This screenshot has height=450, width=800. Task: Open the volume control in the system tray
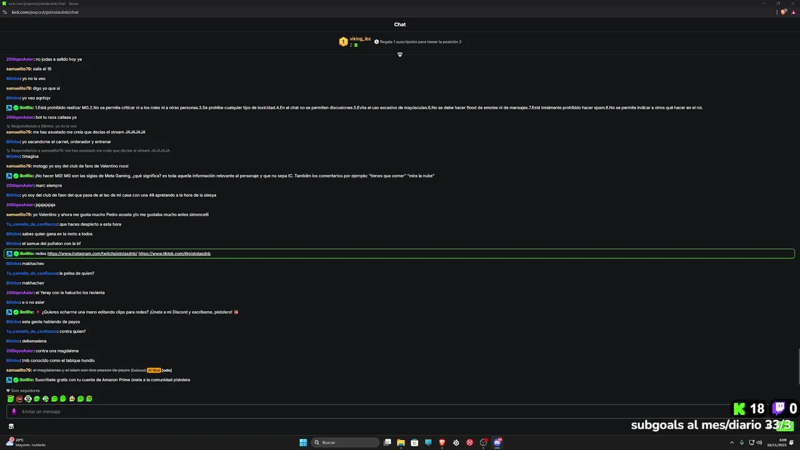click(759, 442)
